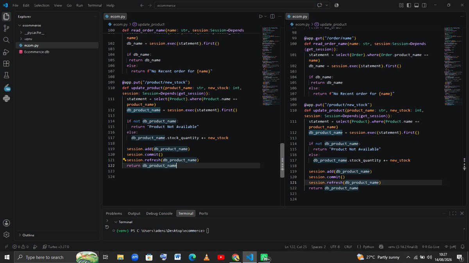This screenshot has width=469, height=263.
Task: Open the Testing flask view
Action: click(x=6, y=75)
